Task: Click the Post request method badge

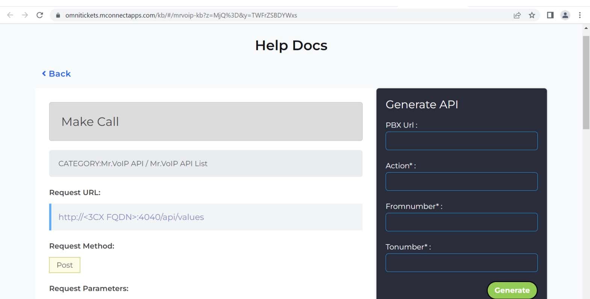Action: (x=65, y=265)
